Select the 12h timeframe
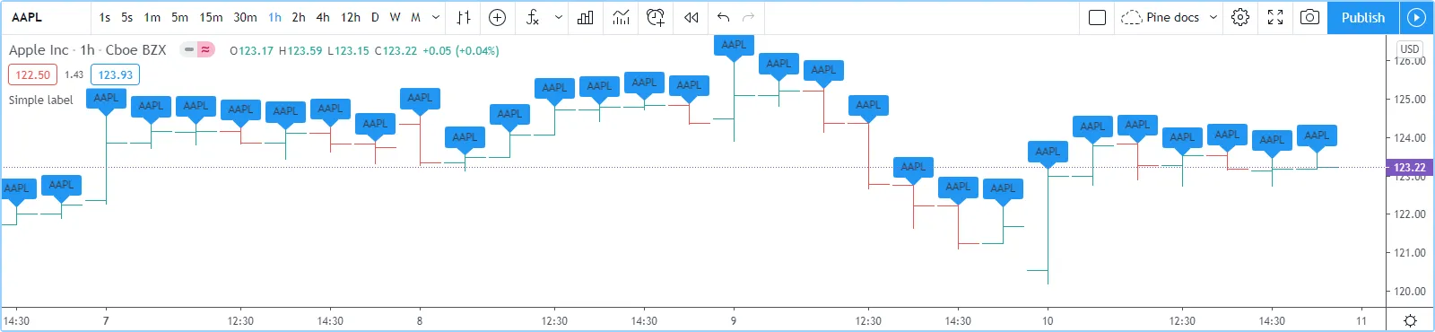The image size is (1435, 332). [351, 17]
